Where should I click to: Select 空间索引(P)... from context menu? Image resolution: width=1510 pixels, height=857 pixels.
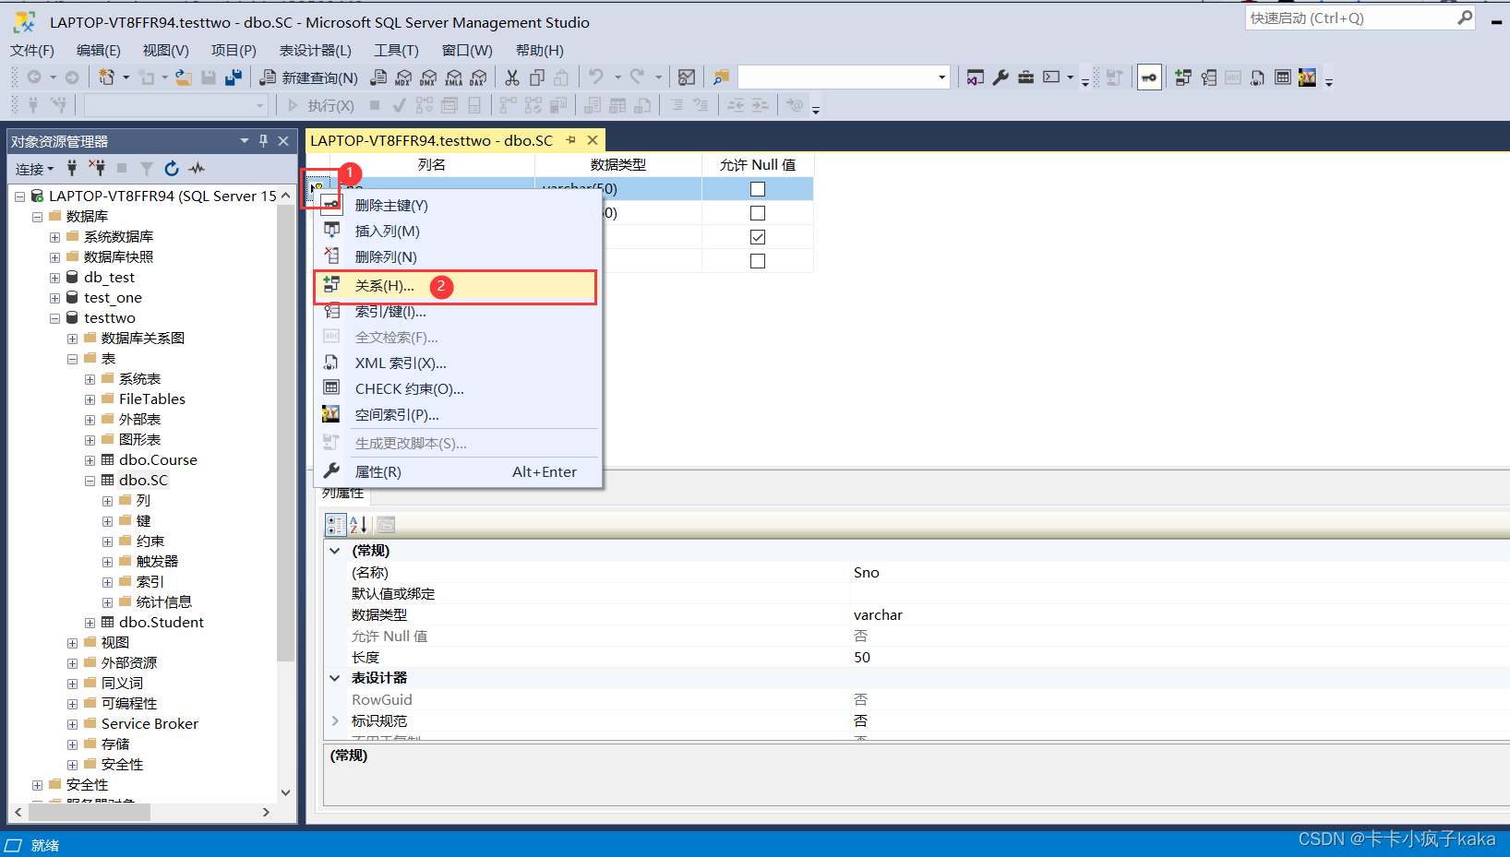456,415
